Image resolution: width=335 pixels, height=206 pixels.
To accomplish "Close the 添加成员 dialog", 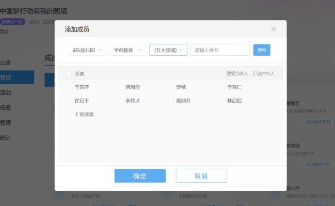I will pos(273,29).
